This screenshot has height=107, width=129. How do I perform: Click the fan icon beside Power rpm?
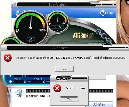point(11,82)
